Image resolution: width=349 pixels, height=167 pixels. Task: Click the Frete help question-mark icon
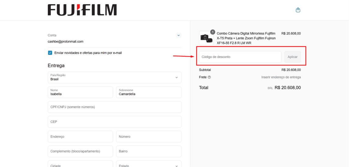click(x=209, y=77)
